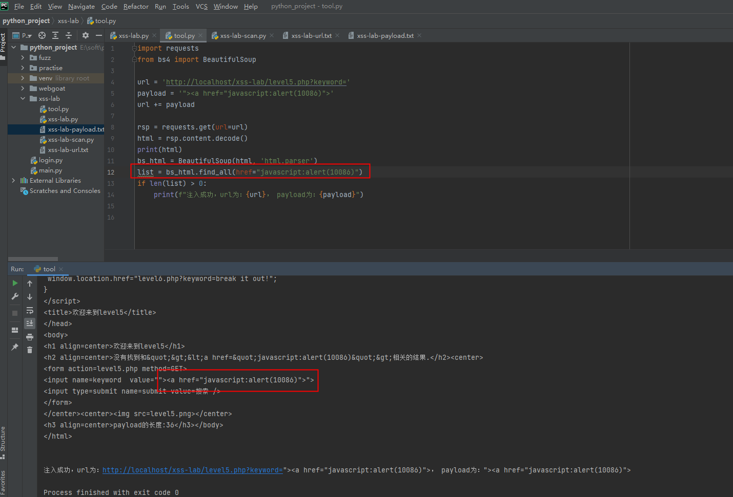Open the Tools menu
The height and width of the screenshot is (497, 733).
(180, 7)
